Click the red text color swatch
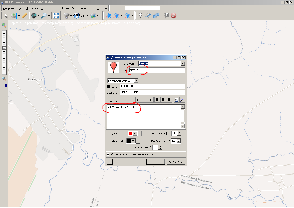Screen dimensions: 294x208 (x=131, y=133)
